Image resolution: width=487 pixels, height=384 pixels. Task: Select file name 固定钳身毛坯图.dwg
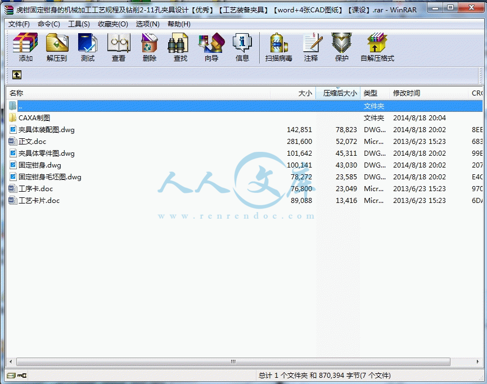(50, 177)
